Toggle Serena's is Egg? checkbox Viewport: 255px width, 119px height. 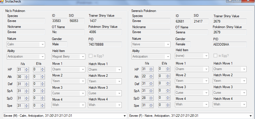click(215, 56)
